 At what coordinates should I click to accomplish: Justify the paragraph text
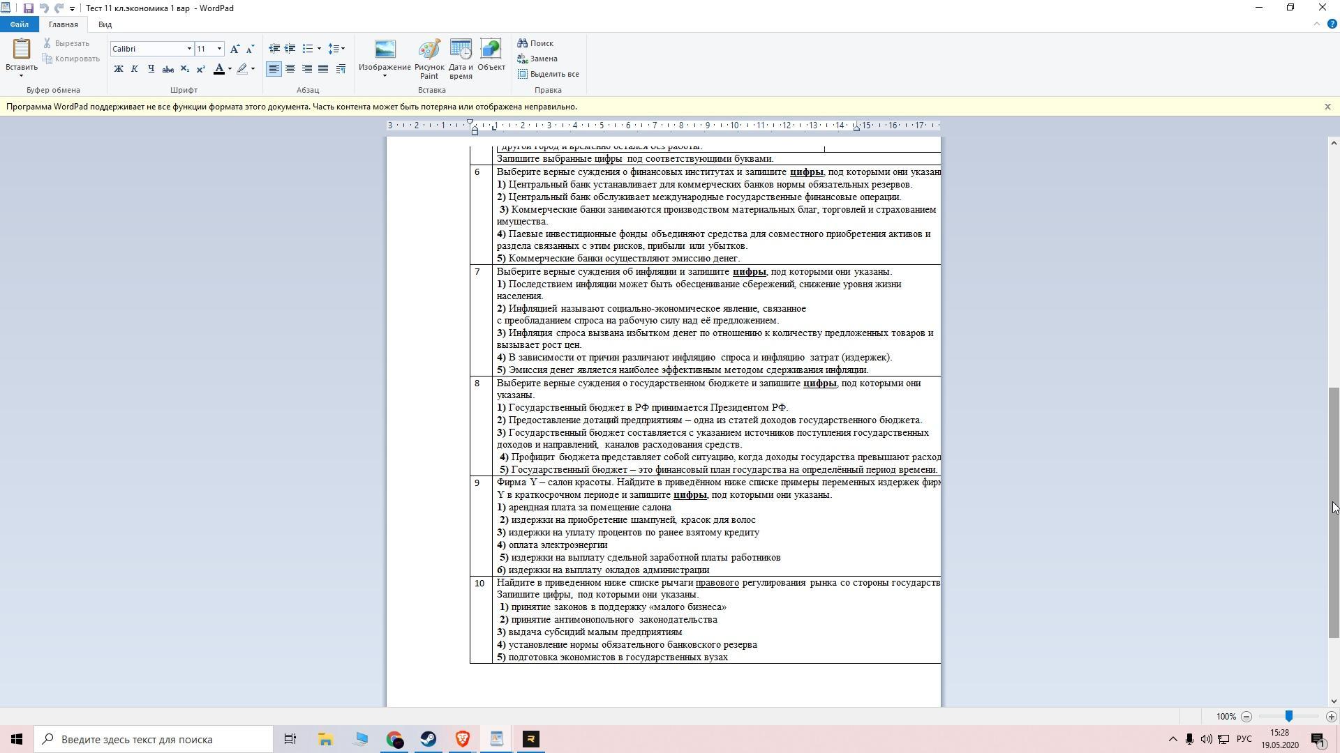click(x=323, y=69)
